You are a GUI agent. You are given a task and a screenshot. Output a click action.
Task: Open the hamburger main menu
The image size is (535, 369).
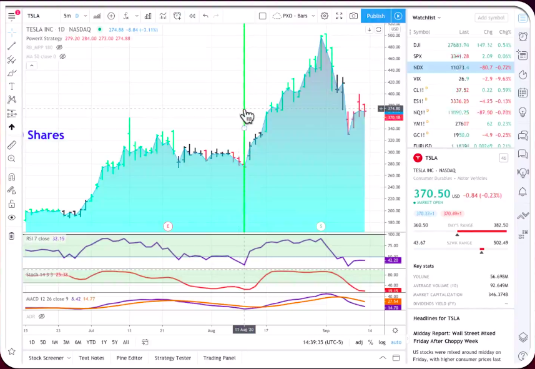pos(12,16)
